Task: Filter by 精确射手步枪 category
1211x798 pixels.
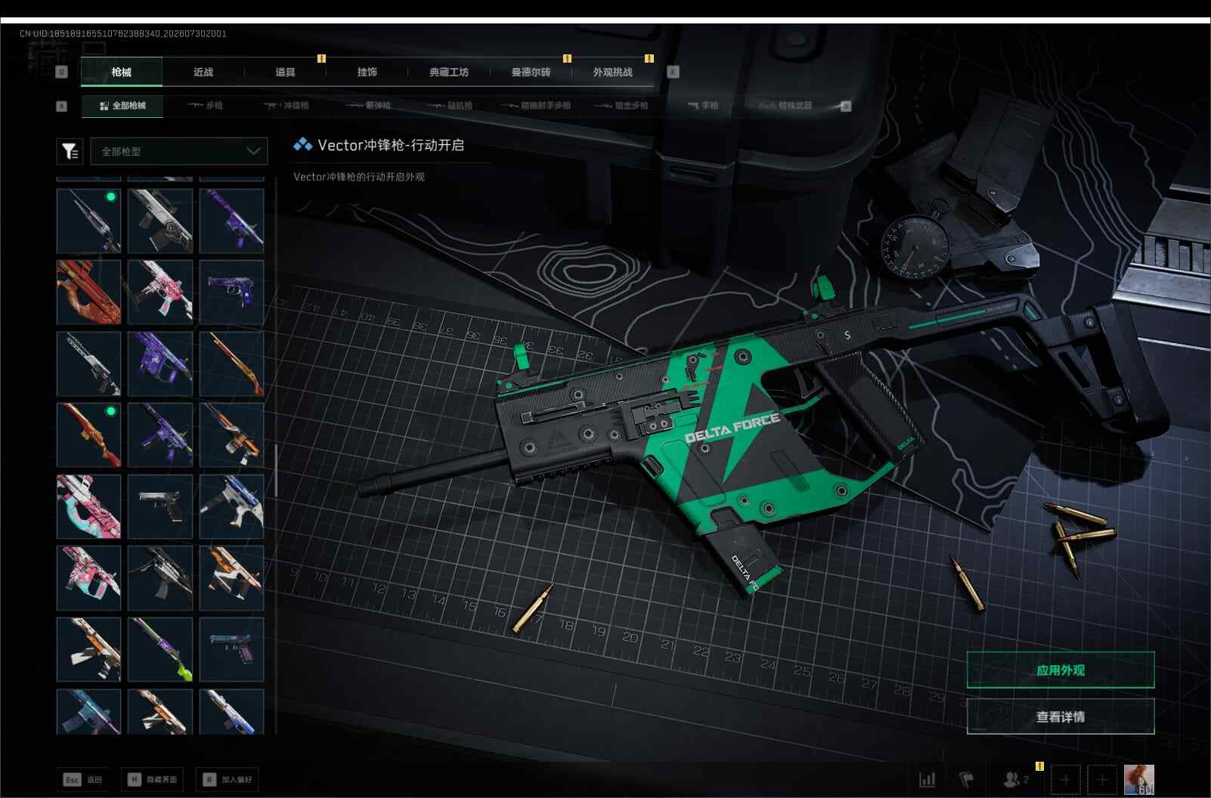Action: pos(536,106)
